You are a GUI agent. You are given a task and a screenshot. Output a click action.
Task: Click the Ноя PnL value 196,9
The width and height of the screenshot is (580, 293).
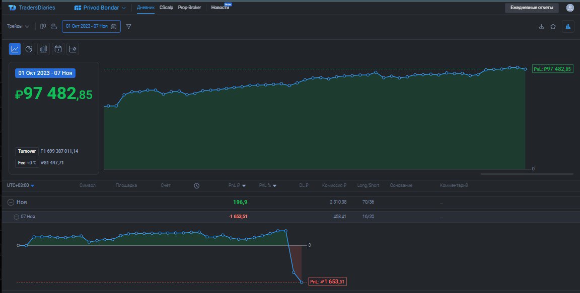pos(240,202)
